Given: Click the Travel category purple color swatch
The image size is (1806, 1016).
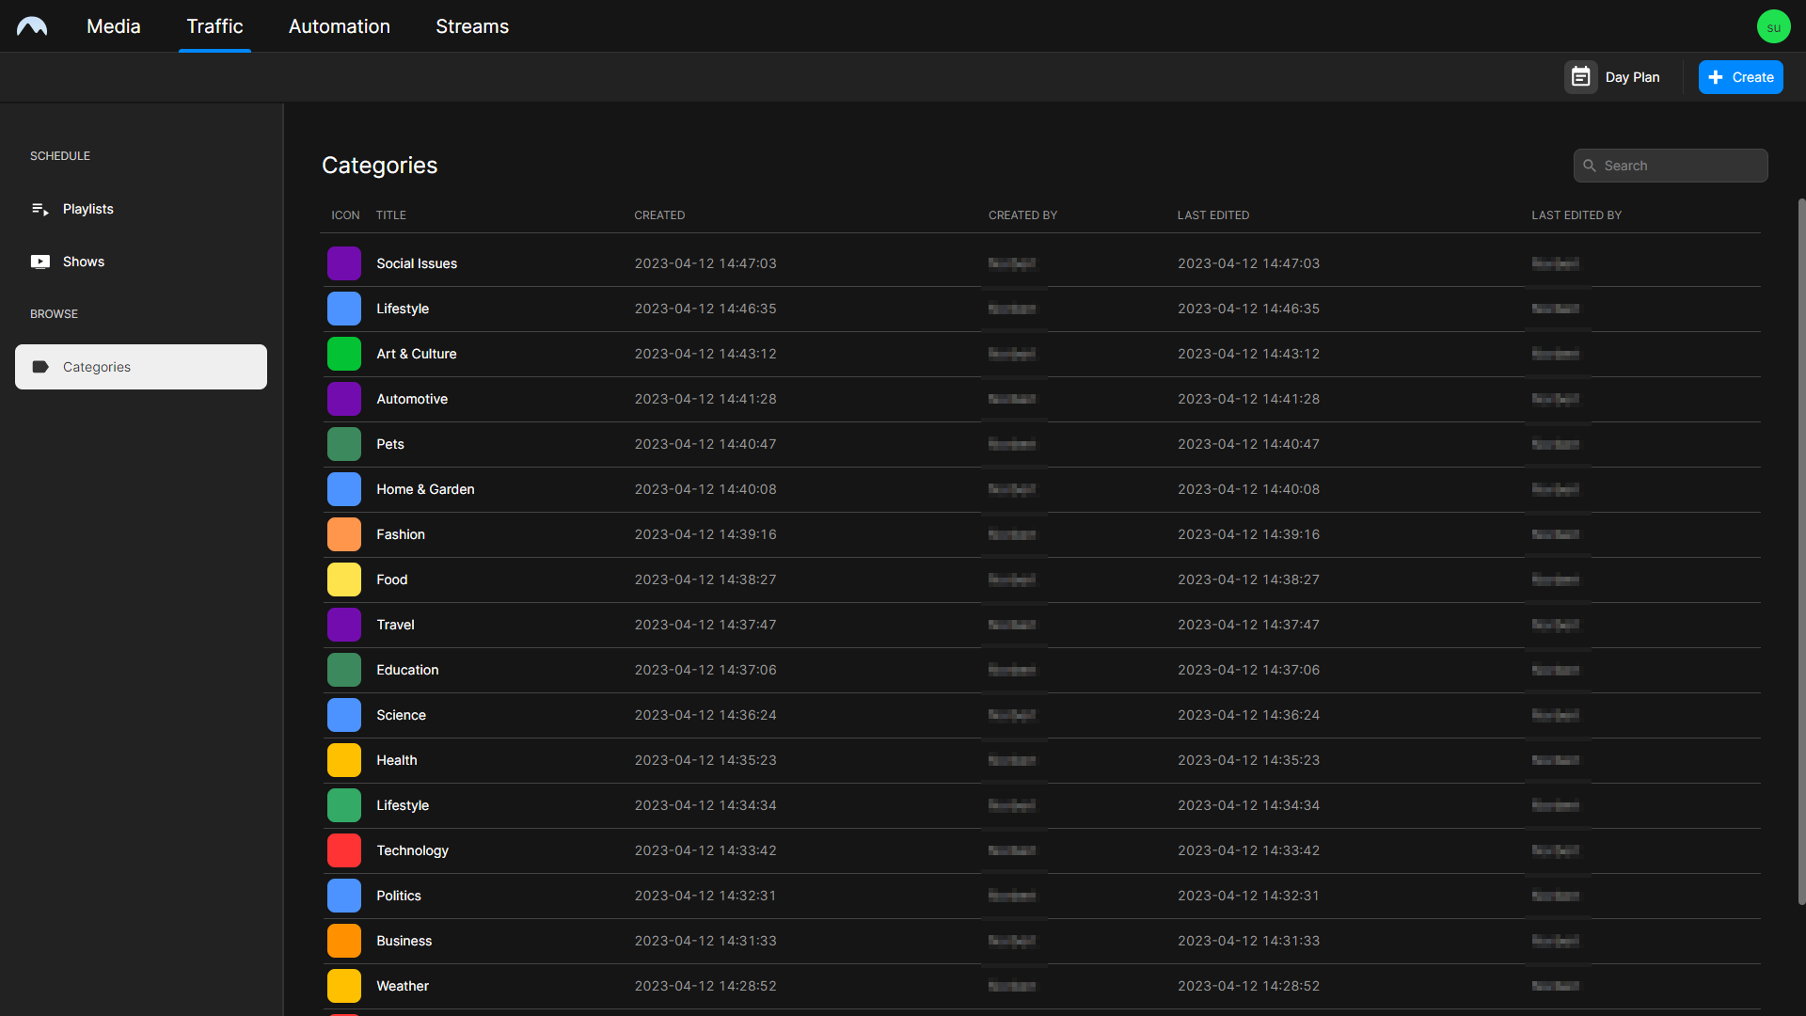Looking at the screenshot, I should 344,625.
